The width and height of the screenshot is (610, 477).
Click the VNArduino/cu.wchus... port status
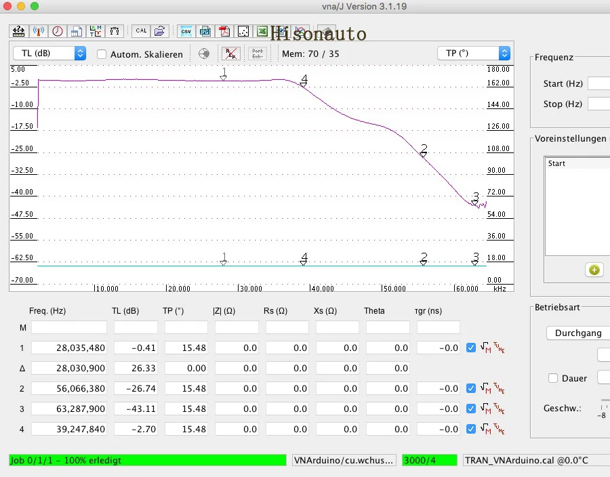point(344,460)
